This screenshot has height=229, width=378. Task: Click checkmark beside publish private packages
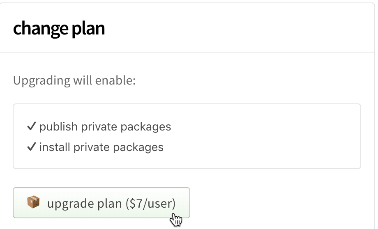click(32, 127)
